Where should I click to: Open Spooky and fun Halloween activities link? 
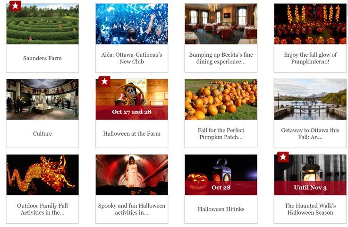point(132,209)
